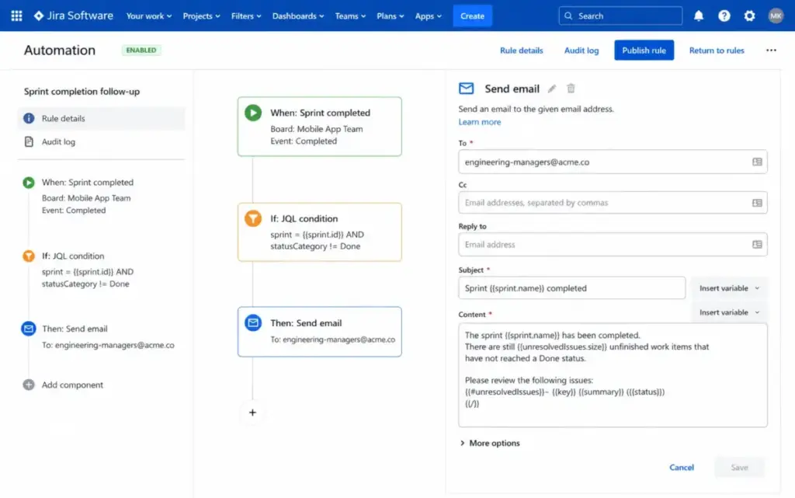The image size is (795, 498).
Task: Click Add component in sidebar
Action: pyautogui.click(x=72, y=385)
